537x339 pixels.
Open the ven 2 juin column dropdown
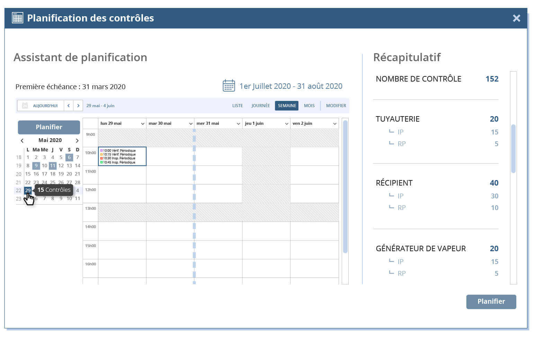(x=334, y=123)
